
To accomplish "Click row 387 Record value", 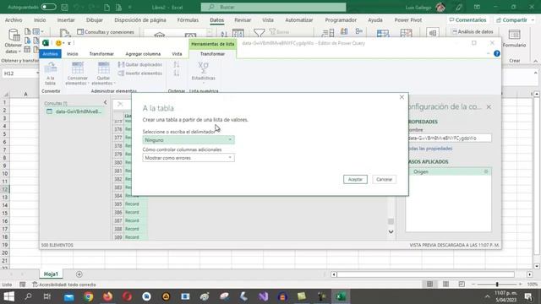I will [132, 220].
